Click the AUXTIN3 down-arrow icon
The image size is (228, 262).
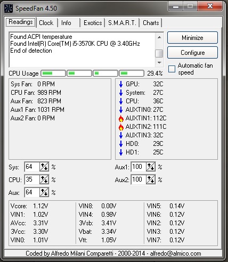point(121,135)
